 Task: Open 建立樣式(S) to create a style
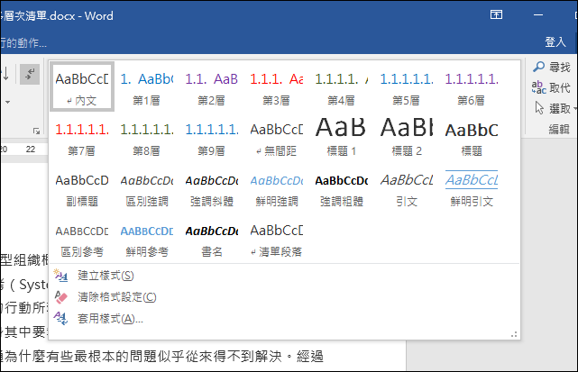click(x=284, y=276)
